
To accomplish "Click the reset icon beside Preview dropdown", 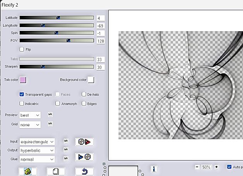I will [50, 115].
